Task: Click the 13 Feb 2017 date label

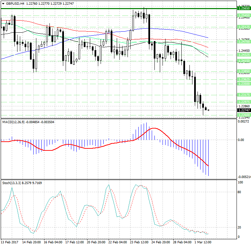Action: click(x=9, y=242)
